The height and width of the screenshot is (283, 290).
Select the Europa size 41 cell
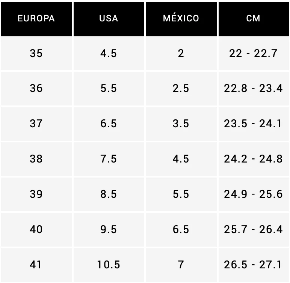(36, 265)
